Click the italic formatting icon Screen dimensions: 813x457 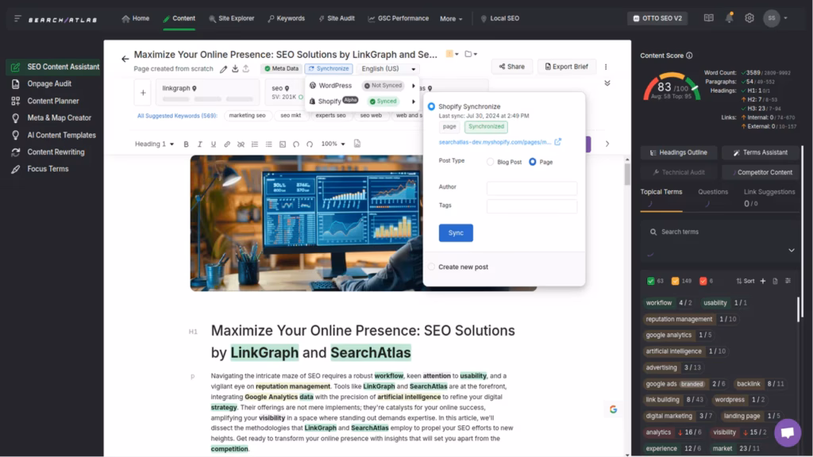[200, 144]
